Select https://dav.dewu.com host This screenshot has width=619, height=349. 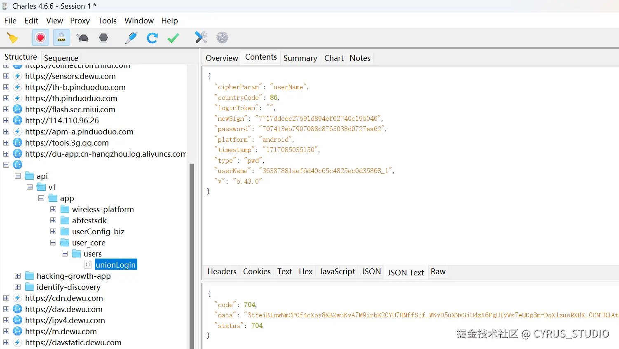tap(64, 309)
